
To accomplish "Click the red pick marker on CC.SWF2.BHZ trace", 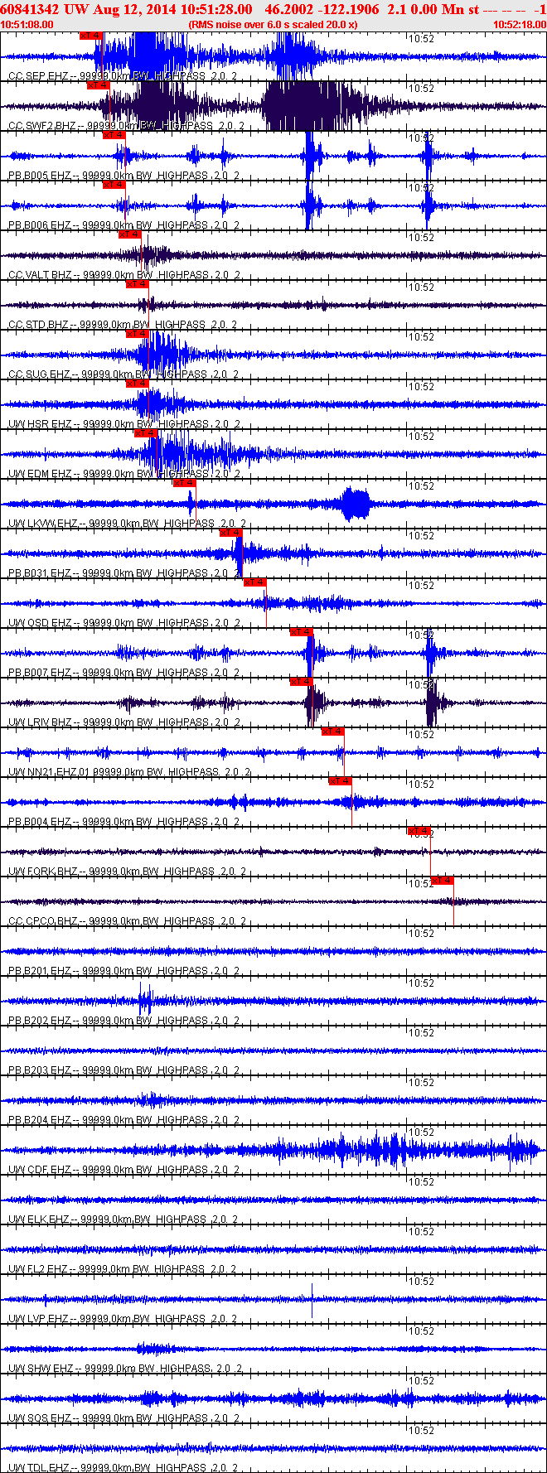I will pyautogui.click(x=99, y=85).
